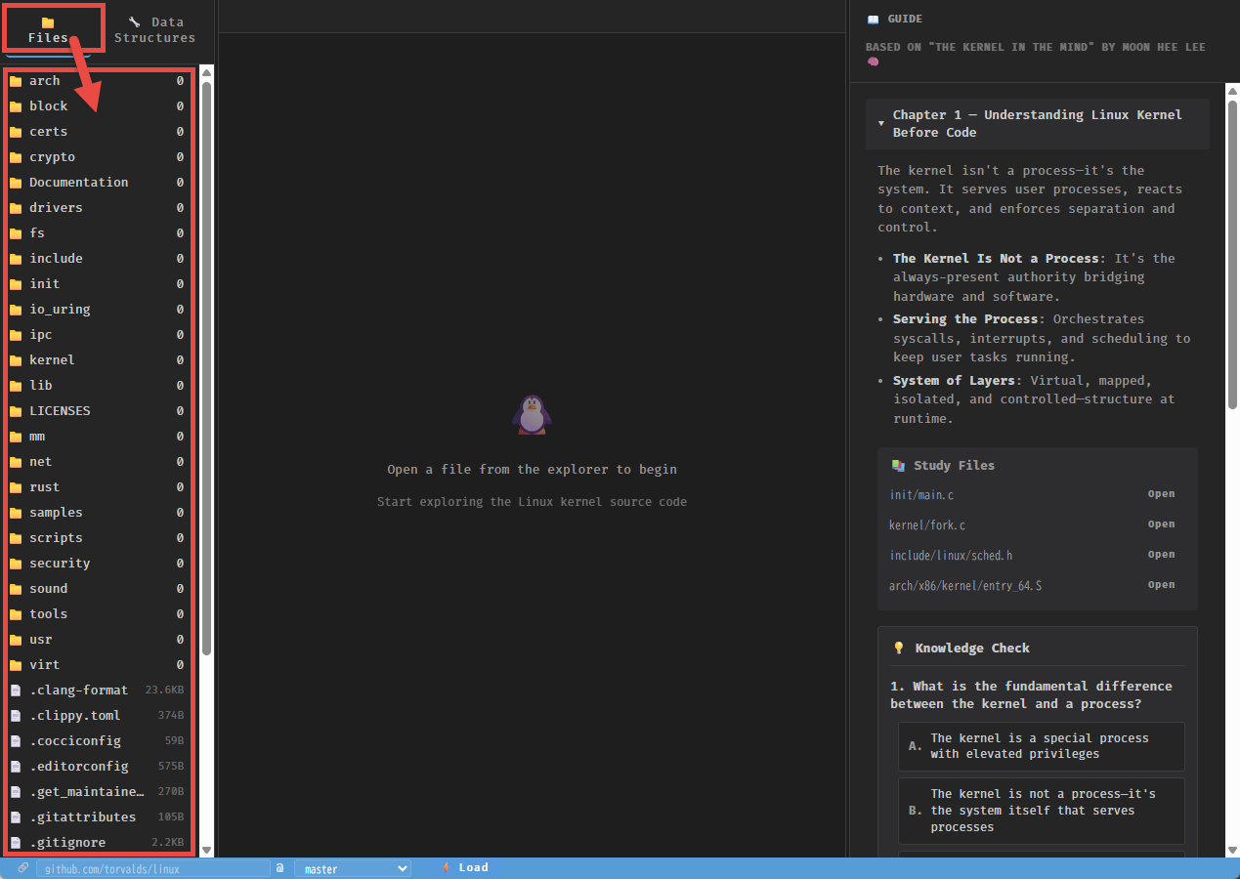Expand the Documentation folder

pos(78,183)
